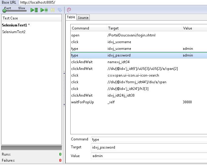The height and width of the screenshot is (165, 207).
Task: Select the waitForPopUp _self row
Action: click(x=139, y=102)
